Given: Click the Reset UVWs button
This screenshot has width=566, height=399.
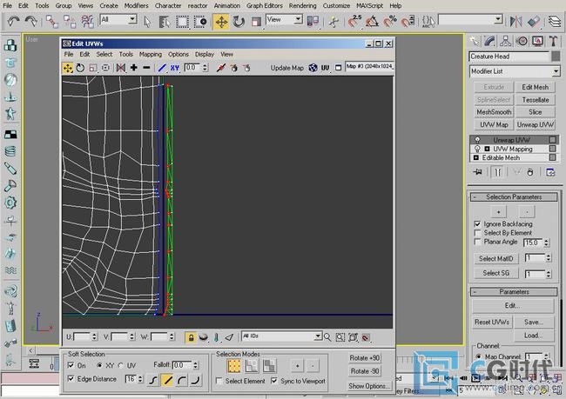Looking at the screenshot, I should (492, 322).
